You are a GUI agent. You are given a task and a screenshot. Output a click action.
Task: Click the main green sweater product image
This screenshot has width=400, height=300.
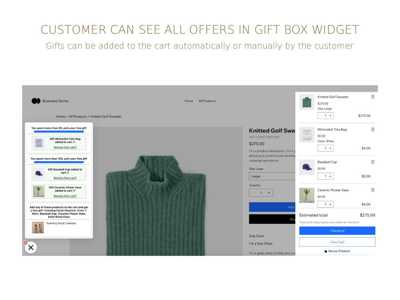pyautogui.click(x=156, y=191)
